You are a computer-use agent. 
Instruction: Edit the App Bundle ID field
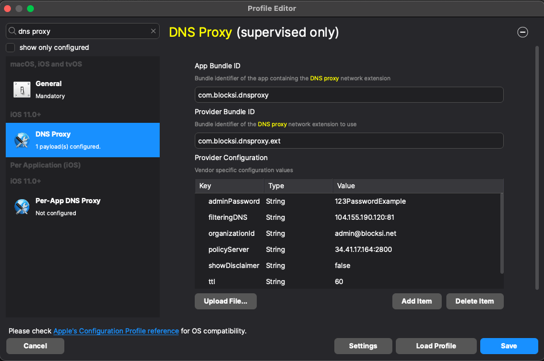point(349,95)
